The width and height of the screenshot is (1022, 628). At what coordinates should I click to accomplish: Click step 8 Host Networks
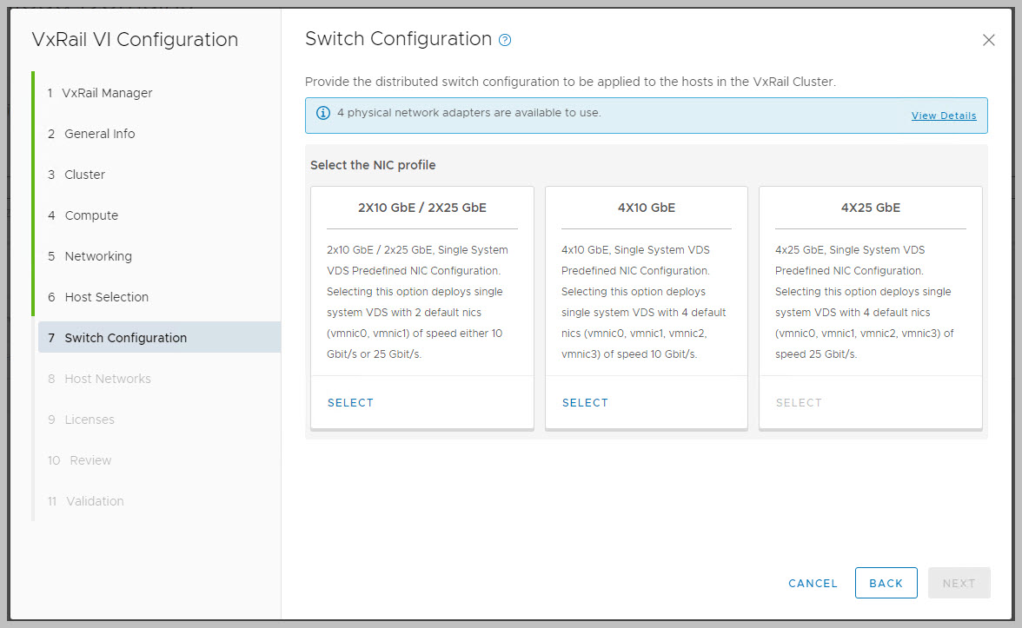point(107,379)
